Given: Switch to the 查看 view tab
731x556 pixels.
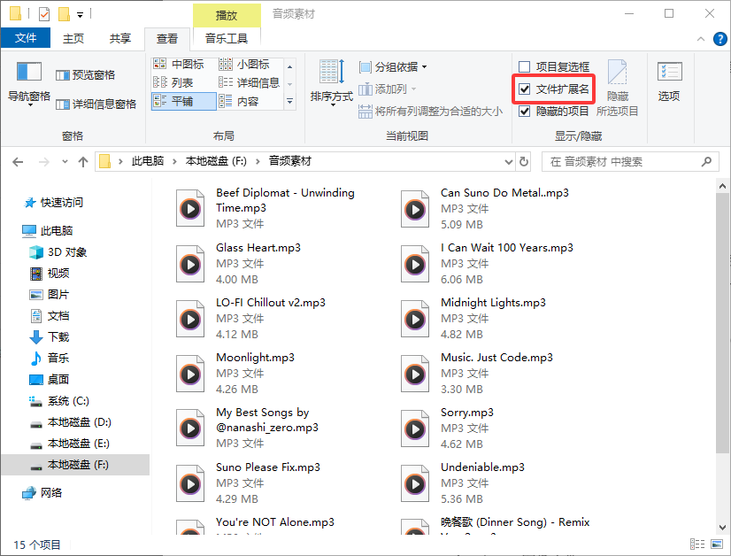Looking at the screenshot, I should click(x=167, y=39).
